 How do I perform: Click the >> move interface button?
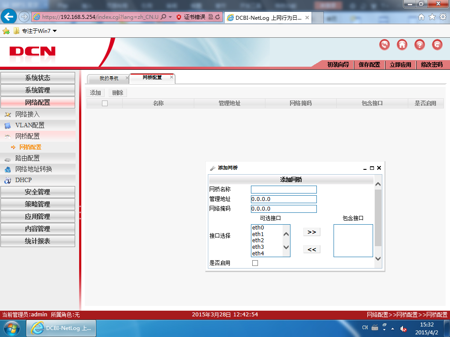point(312,232)
